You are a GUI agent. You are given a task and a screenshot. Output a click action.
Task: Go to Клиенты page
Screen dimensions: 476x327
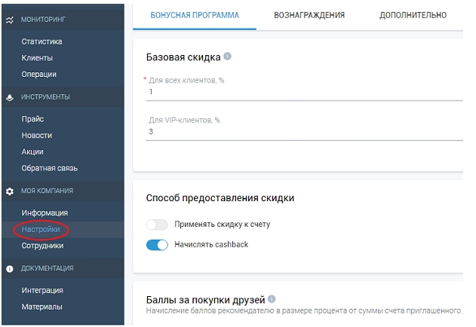click(38, 58)
